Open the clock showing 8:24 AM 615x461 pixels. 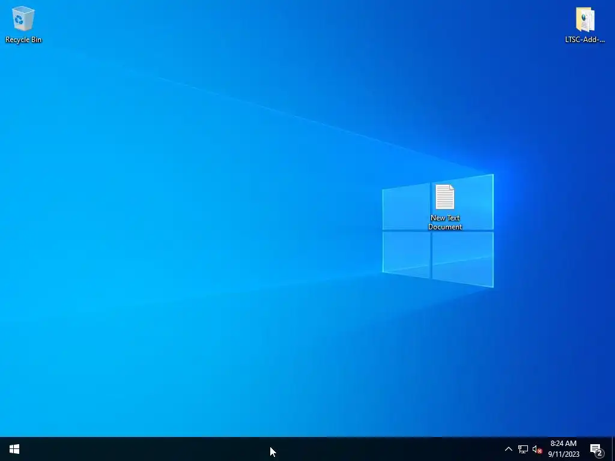click(x=563, y=449)
